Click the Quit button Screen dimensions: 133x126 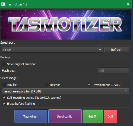coord(110,116)
